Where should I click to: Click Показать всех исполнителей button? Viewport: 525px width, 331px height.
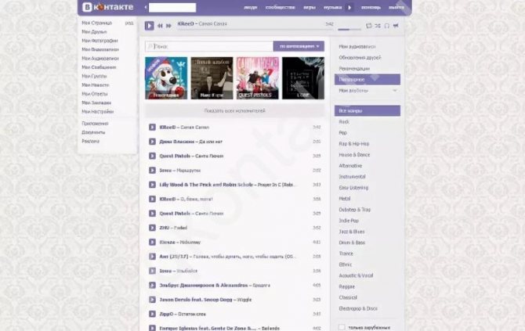coord(235,110)
